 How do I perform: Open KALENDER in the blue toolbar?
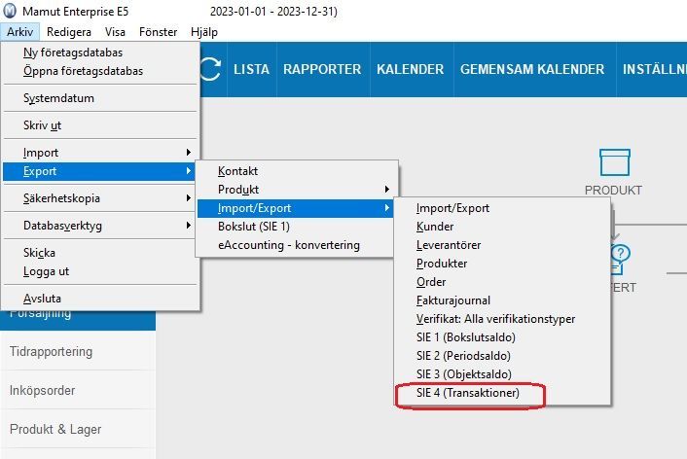(411, 69)
